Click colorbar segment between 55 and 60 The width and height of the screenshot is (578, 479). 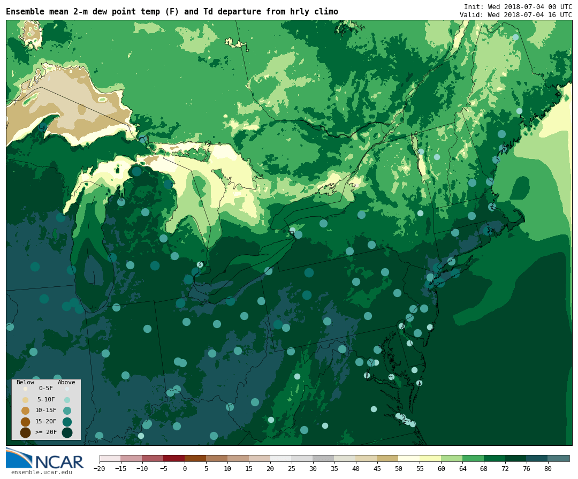coord(430,459)
